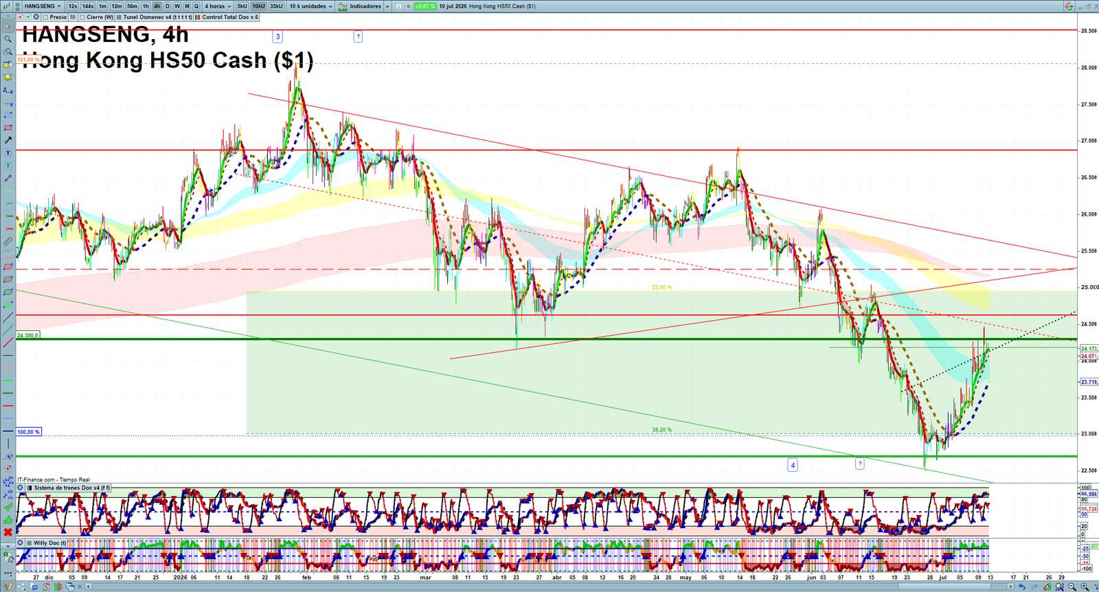
Task: Open the alert-with-cursor bell tool
Action: tap(8, 64)
